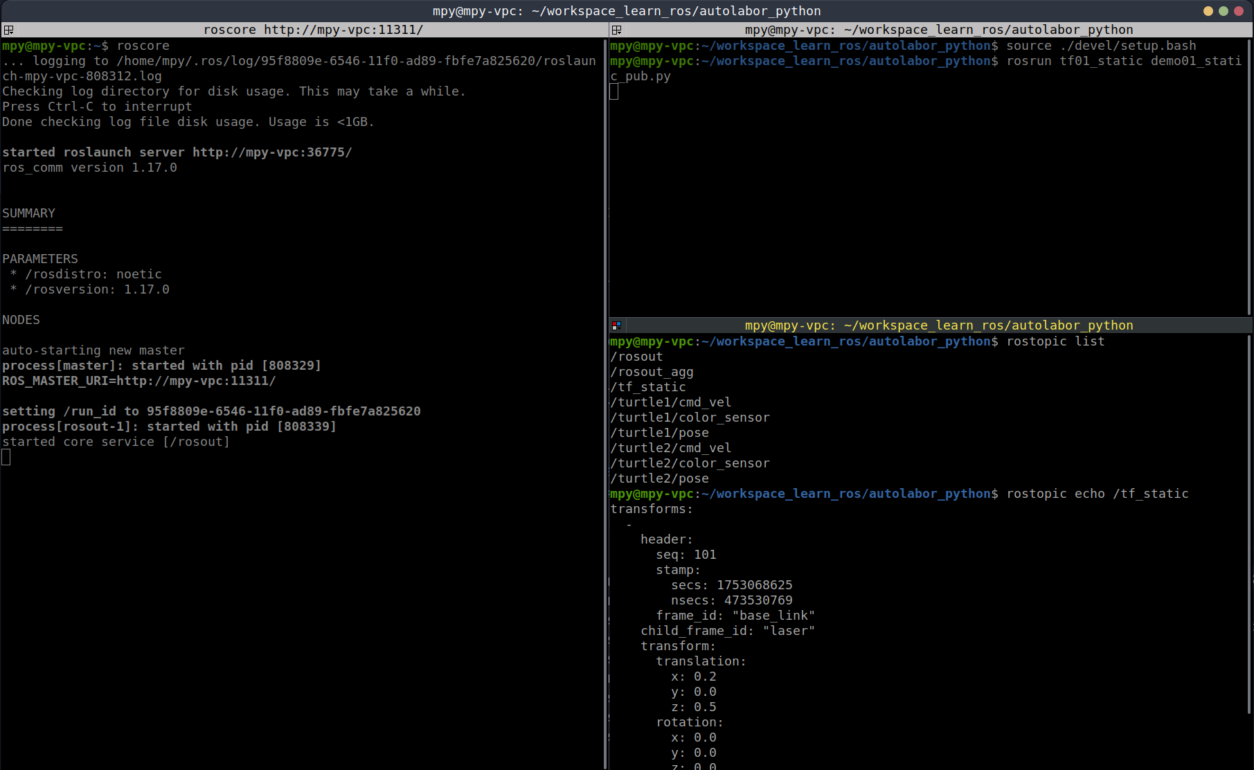Screen dimensions: 1254x770
Task: Click the main window title bar text
Action: 627,11
